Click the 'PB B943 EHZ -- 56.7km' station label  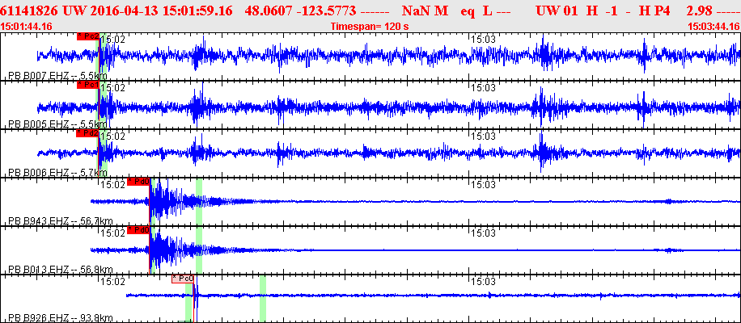point(61,221)
